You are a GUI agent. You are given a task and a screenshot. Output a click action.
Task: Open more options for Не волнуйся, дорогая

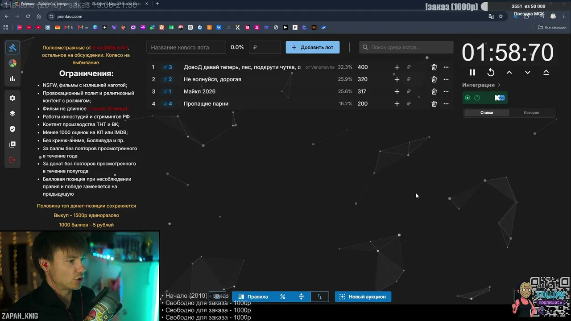point(446,79)
